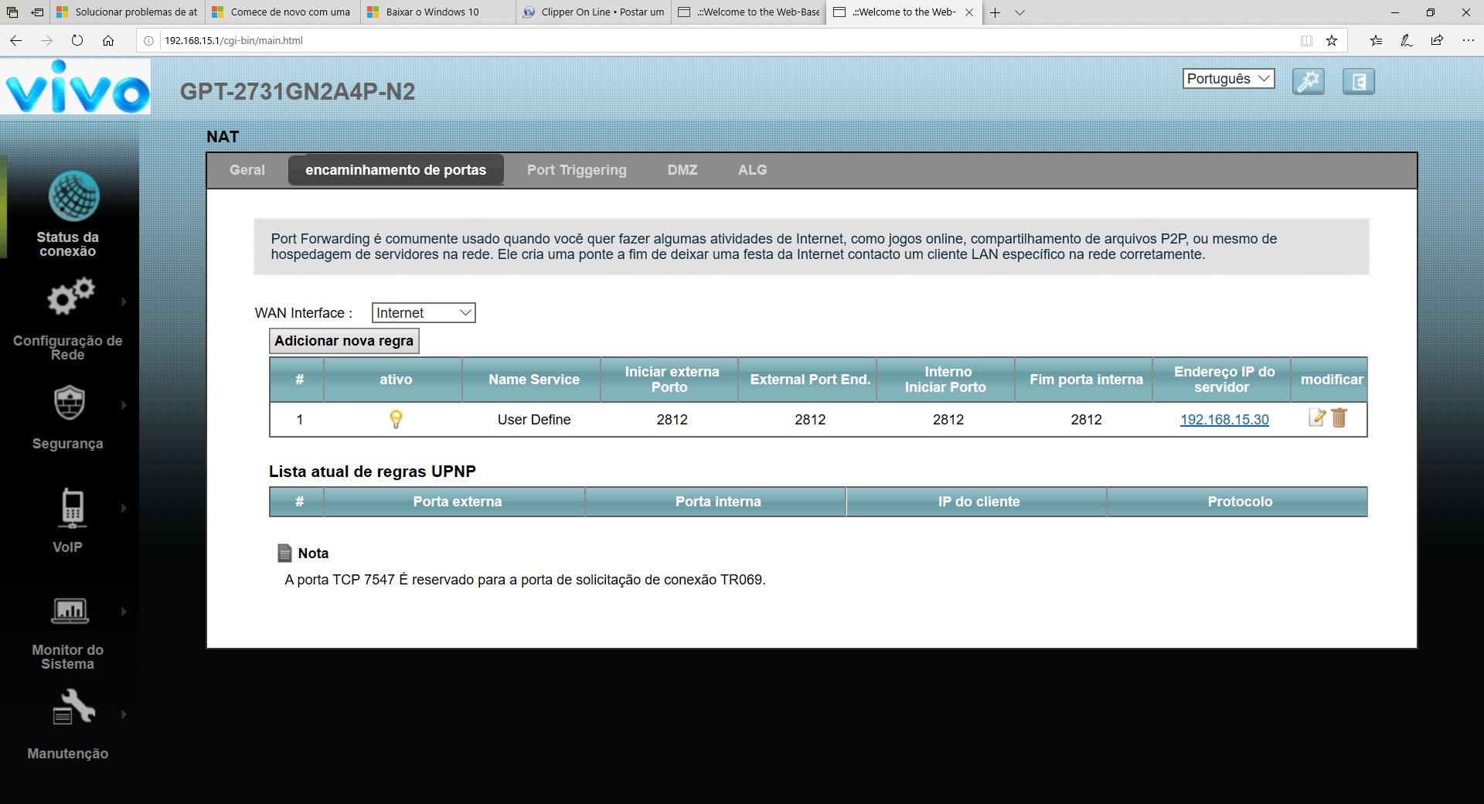Click the Manutenção label
The image size is (1484, 804).
[68, 754]
